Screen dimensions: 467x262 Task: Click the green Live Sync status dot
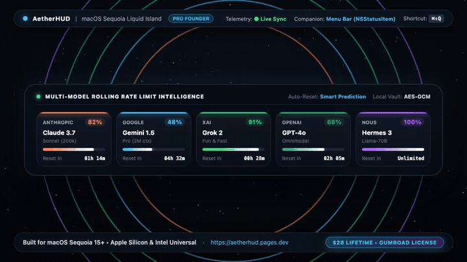point(256,19)
